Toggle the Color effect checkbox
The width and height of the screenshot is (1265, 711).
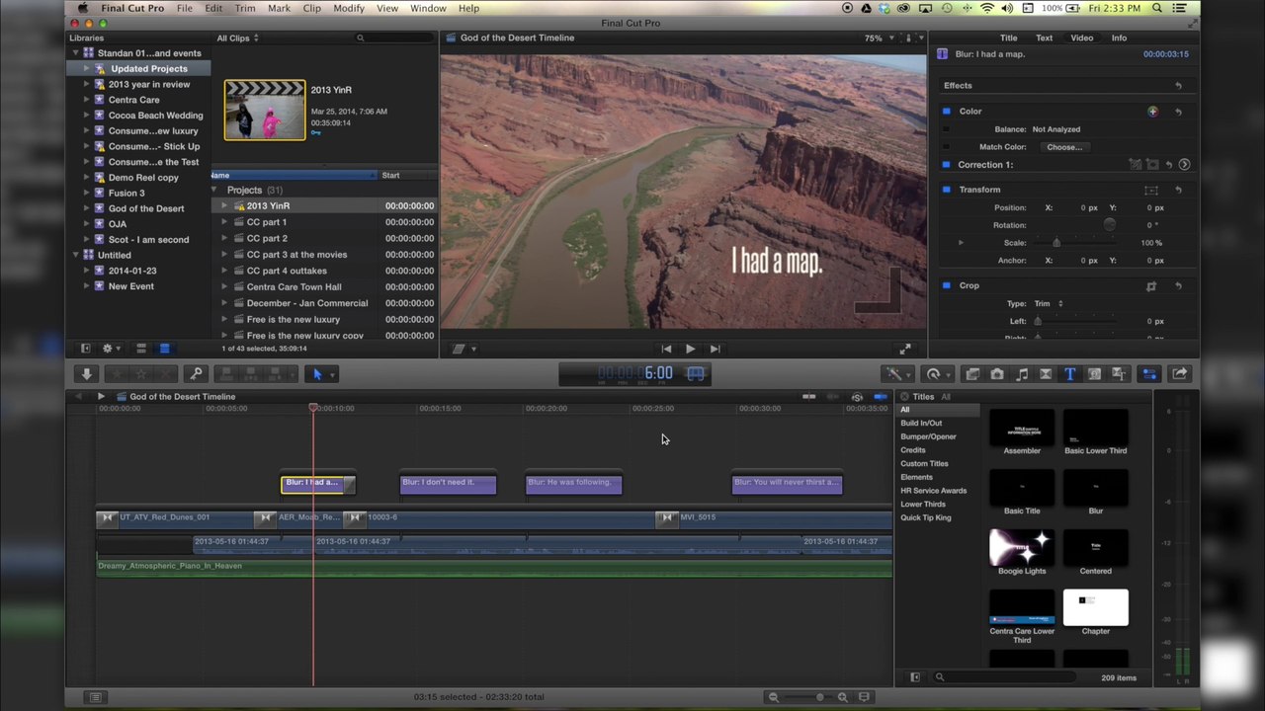947,112
